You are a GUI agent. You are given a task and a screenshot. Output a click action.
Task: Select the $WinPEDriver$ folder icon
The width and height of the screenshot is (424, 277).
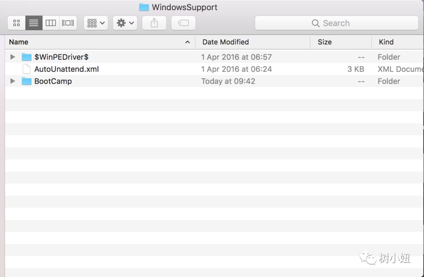(x=27, y=57)
